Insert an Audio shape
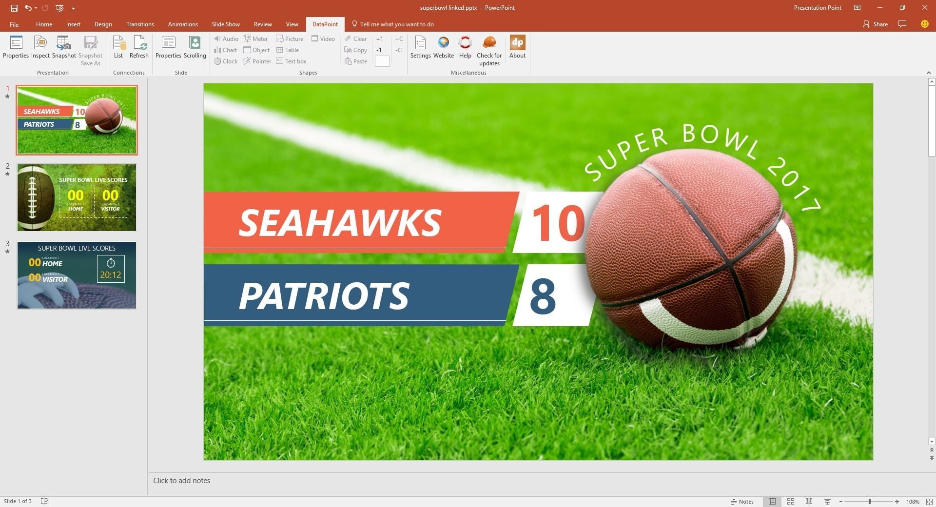 [226, 39]
